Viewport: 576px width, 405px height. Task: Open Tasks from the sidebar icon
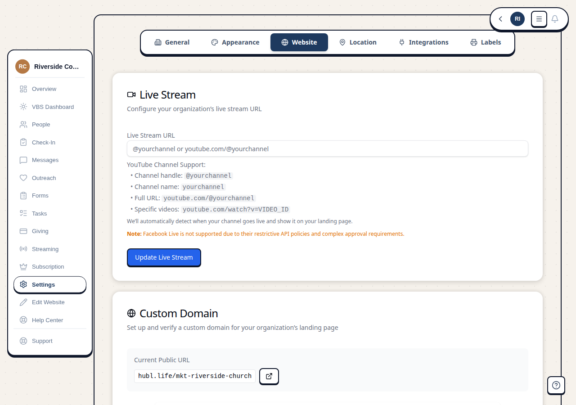tap(23, 213)
